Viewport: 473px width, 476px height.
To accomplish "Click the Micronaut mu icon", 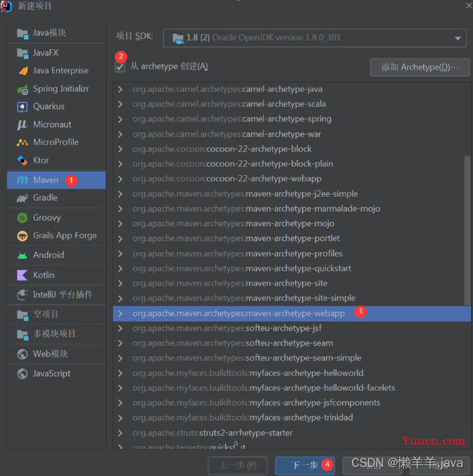I will click(x=22, y=124).
